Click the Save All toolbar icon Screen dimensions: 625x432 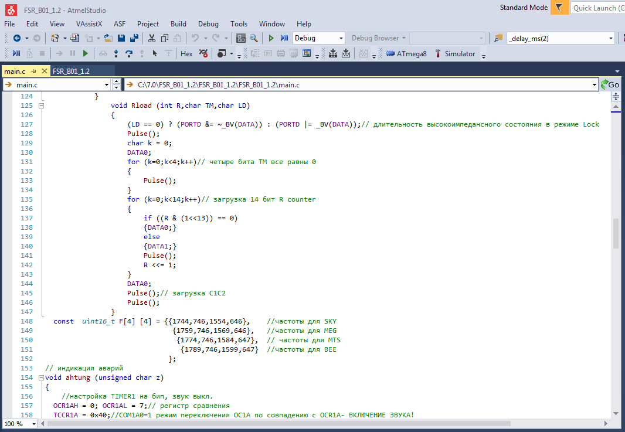tap(133, 38)
